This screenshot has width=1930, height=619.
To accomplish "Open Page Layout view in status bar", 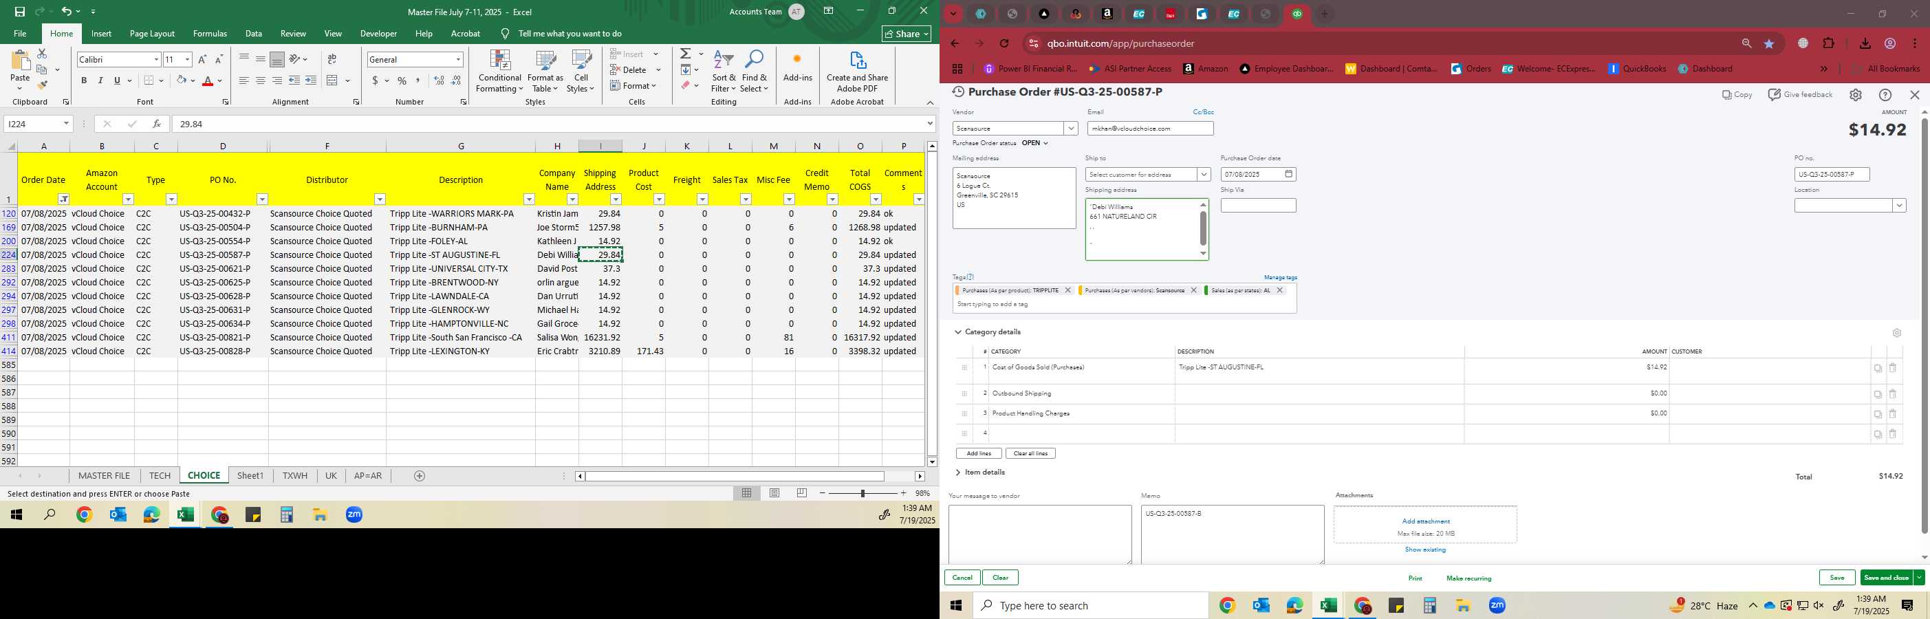I will (774, 493).
